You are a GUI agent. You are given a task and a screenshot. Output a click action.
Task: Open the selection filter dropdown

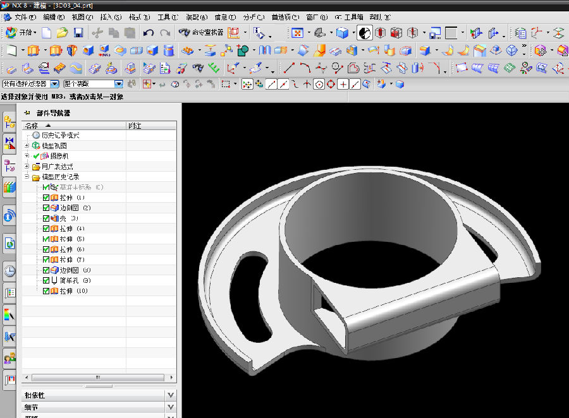tap(54, 84)
